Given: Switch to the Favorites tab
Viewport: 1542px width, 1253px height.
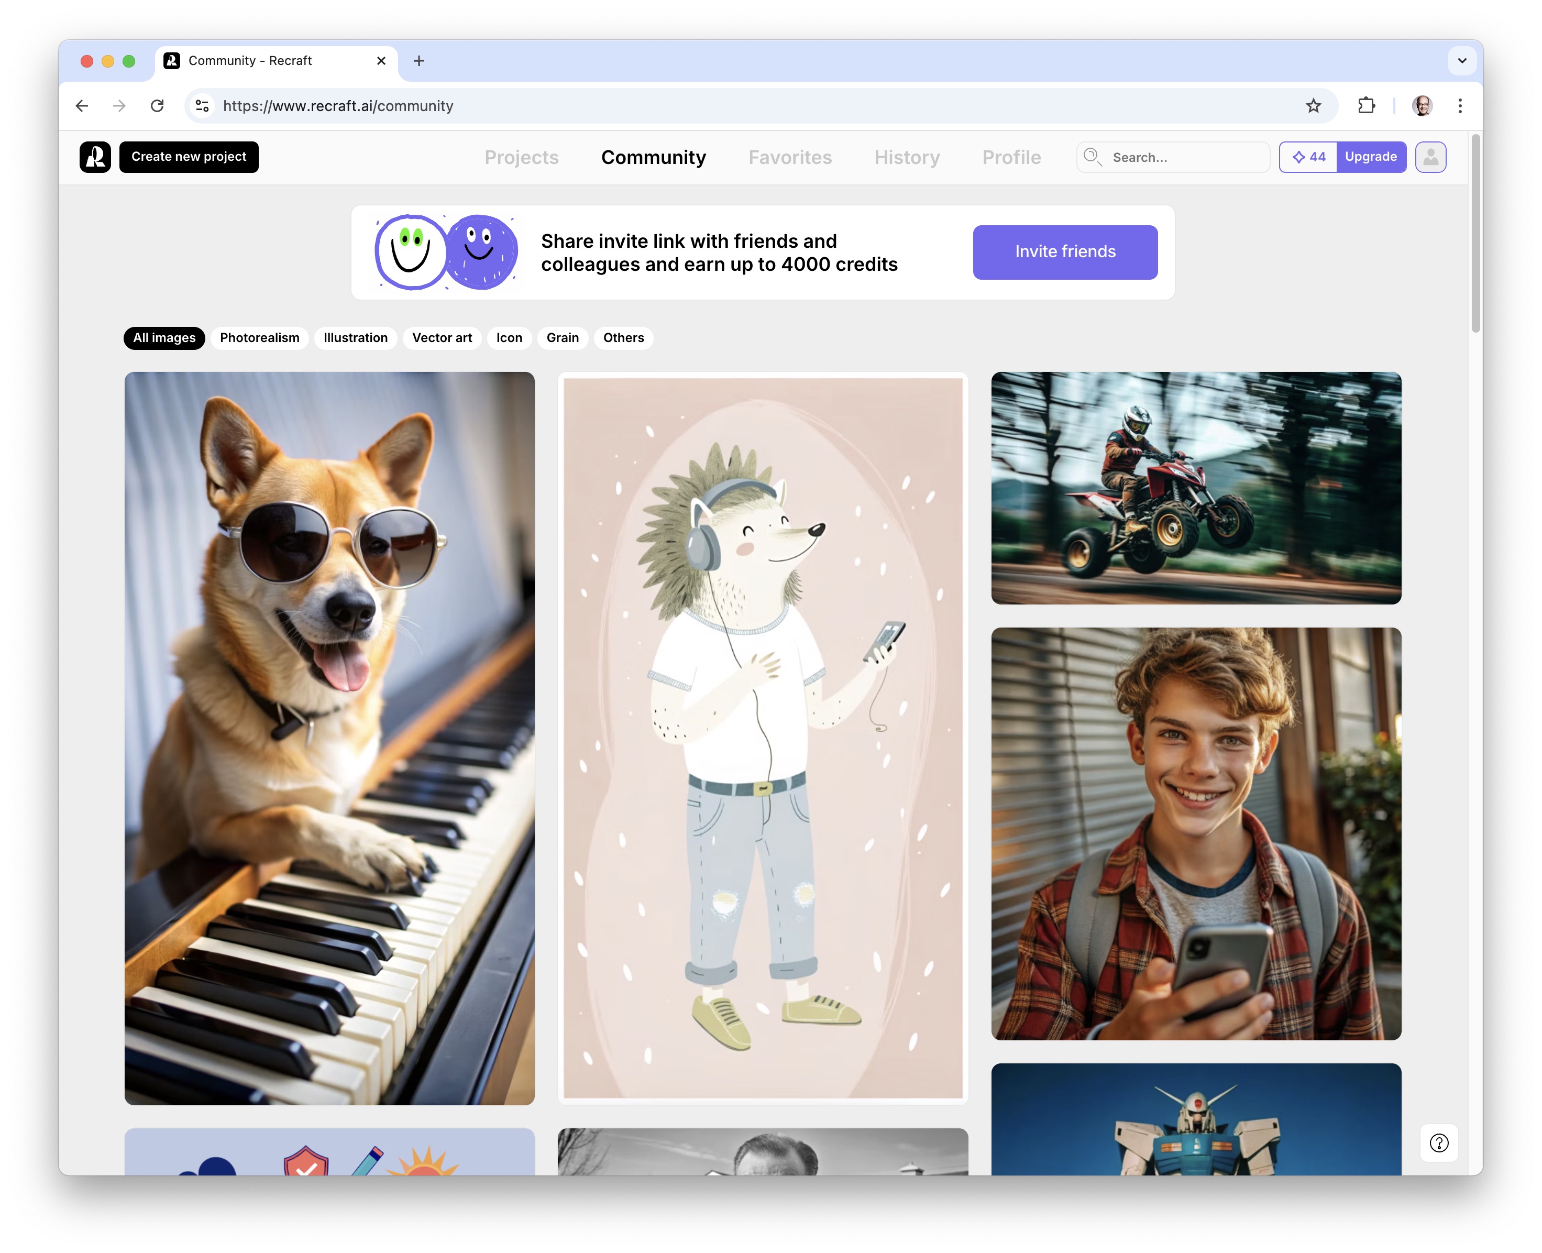Looking at the screenshot, I should coord(789,157).
